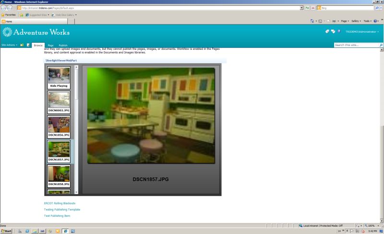The image size is (384, 234).
Task: Select the Browse ribbon tab
Action: click(x=38, y=45)
